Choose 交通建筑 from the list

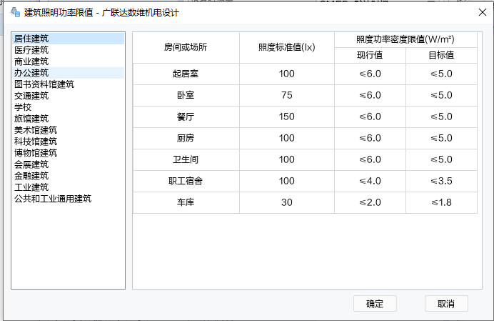click(68, 96)
